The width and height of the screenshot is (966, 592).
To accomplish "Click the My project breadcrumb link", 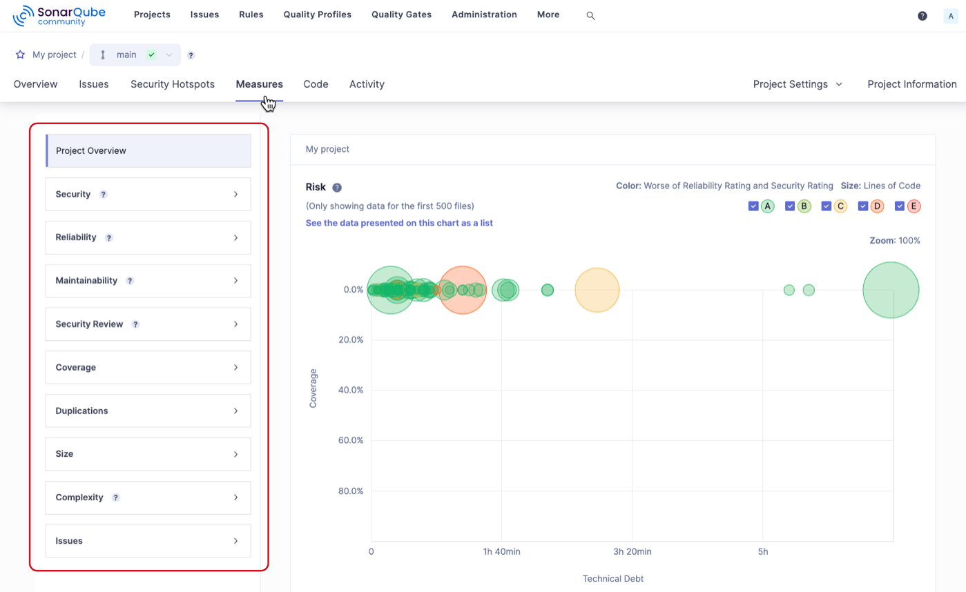I will (x=53, y=55).
